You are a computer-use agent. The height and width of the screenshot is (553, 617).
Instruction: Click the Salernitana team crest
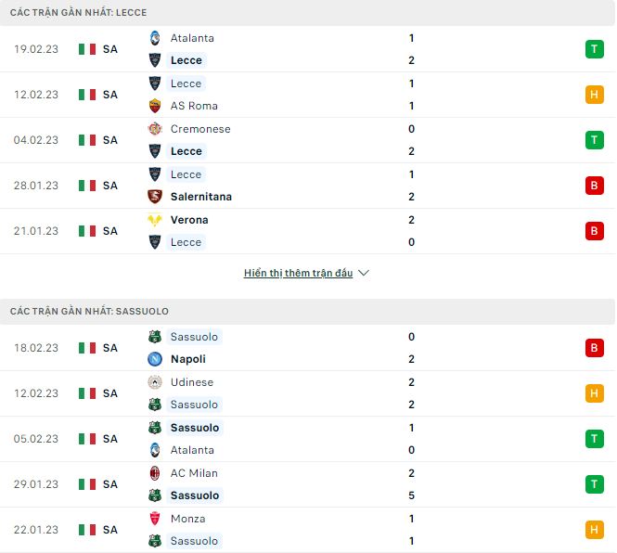pos(155,197)
